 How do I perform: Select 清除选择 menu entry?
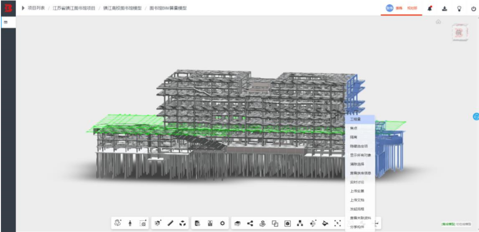359,164
